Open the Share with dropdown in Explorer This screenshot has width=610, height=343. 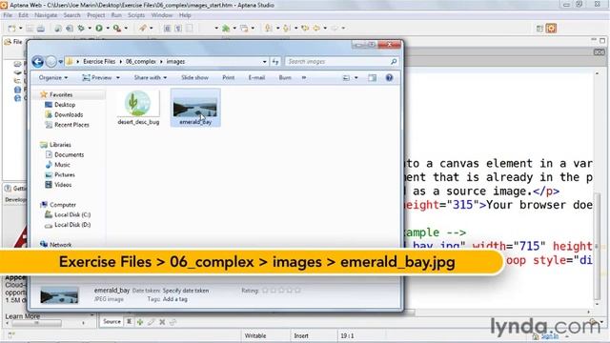[151, 78]
